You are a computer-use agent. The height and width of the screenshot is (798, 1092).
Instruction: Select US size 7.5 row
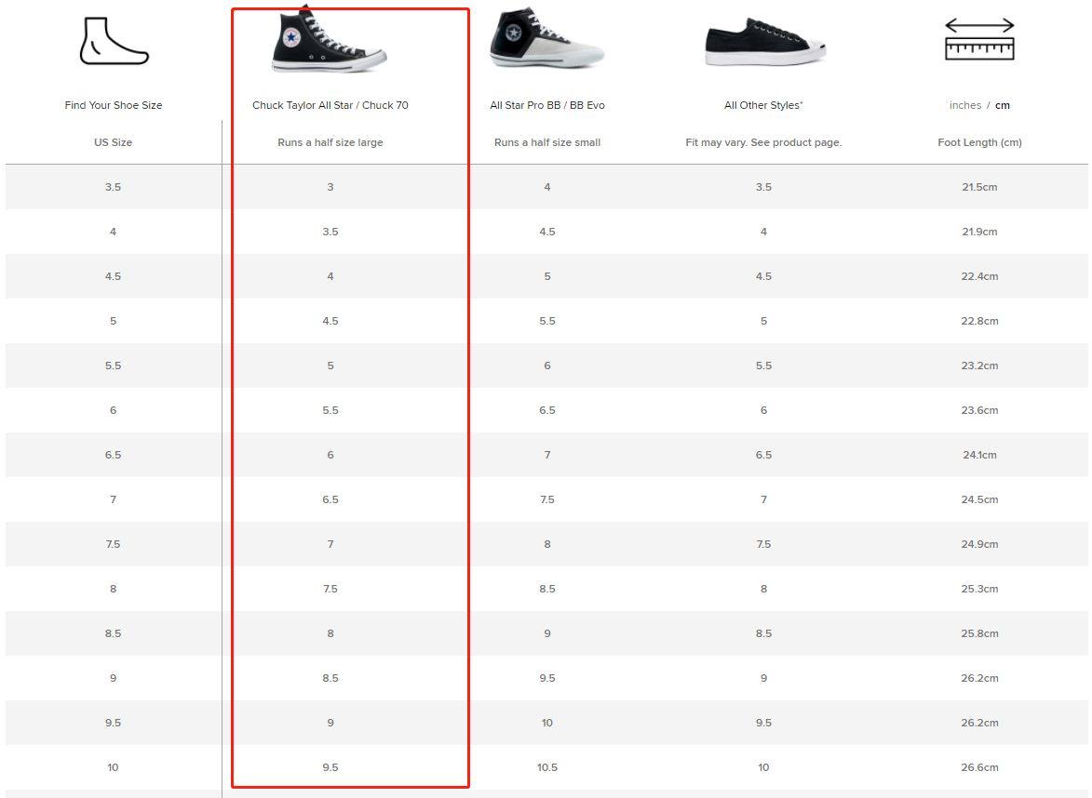click(546, 544)
